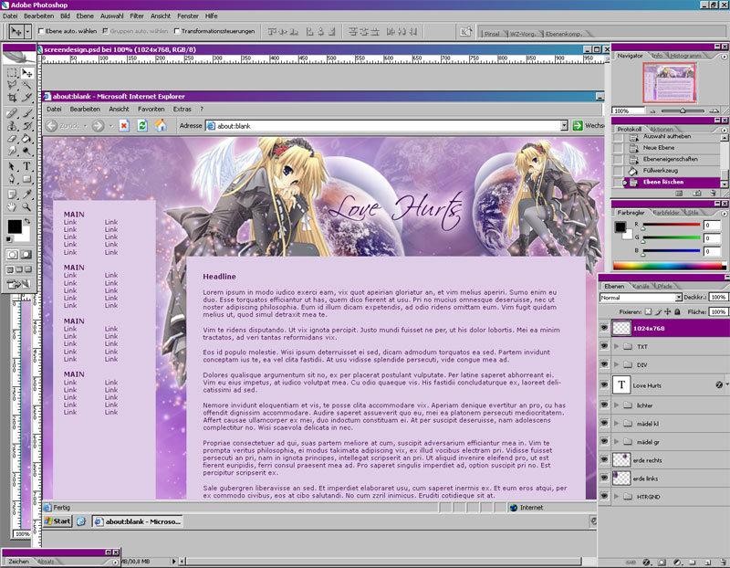Select the Move tool in toolbox
This screenshot has height=568, width=730.
pos(26,73)
